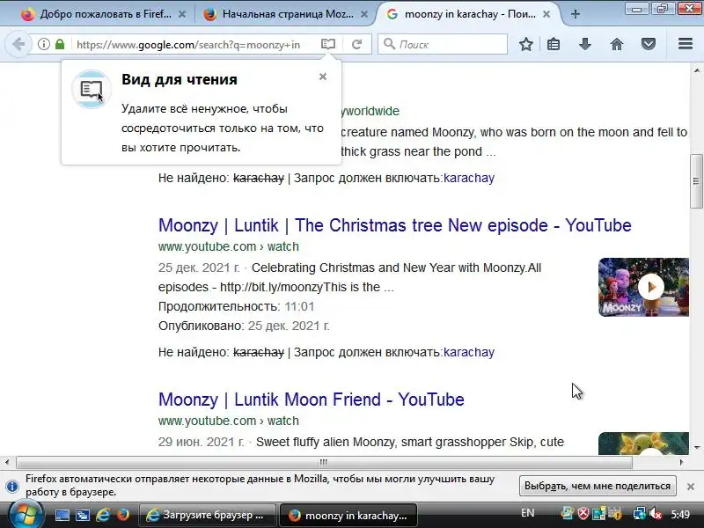The width and height of the screenshot is (704, 528).
Task: Play Christmas tree video thumbnail
Action: pyautogui.click(x=643, y=287)
